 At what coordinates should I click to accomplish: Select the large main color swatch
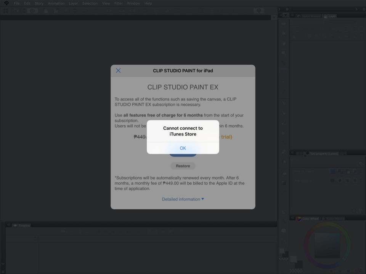294,259
